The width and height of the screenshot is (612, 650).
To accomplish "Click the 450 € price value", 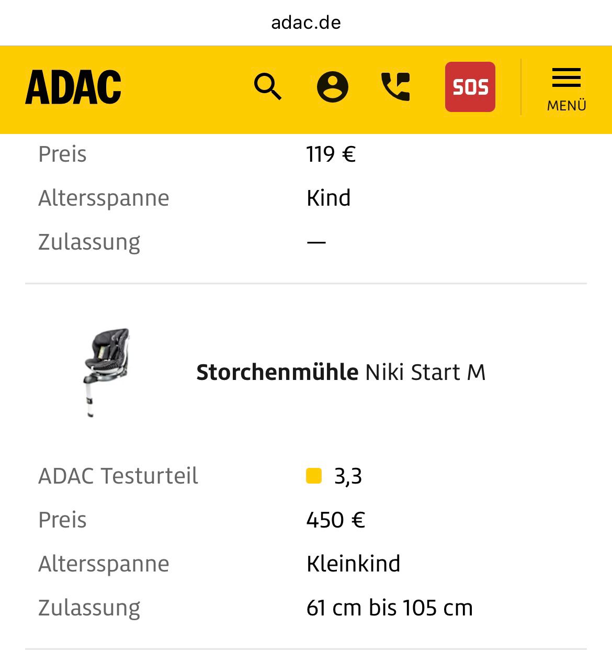I will click(335, 520).
